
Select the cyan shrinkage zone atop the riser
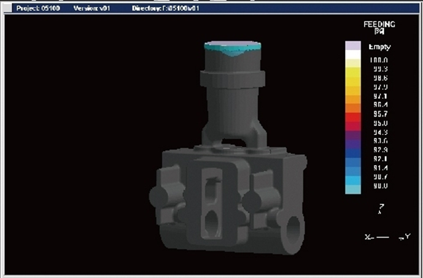233,48
